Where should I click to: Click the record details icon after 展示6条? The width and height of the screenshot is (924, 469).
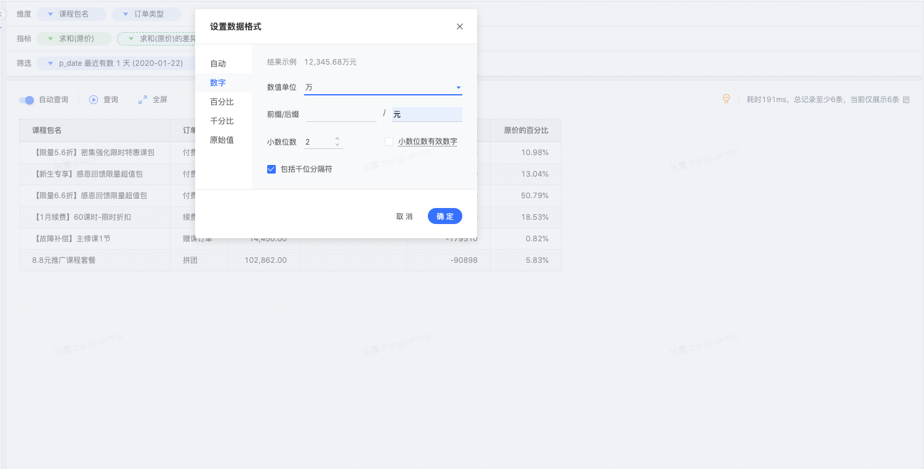(x=906, y=100)
